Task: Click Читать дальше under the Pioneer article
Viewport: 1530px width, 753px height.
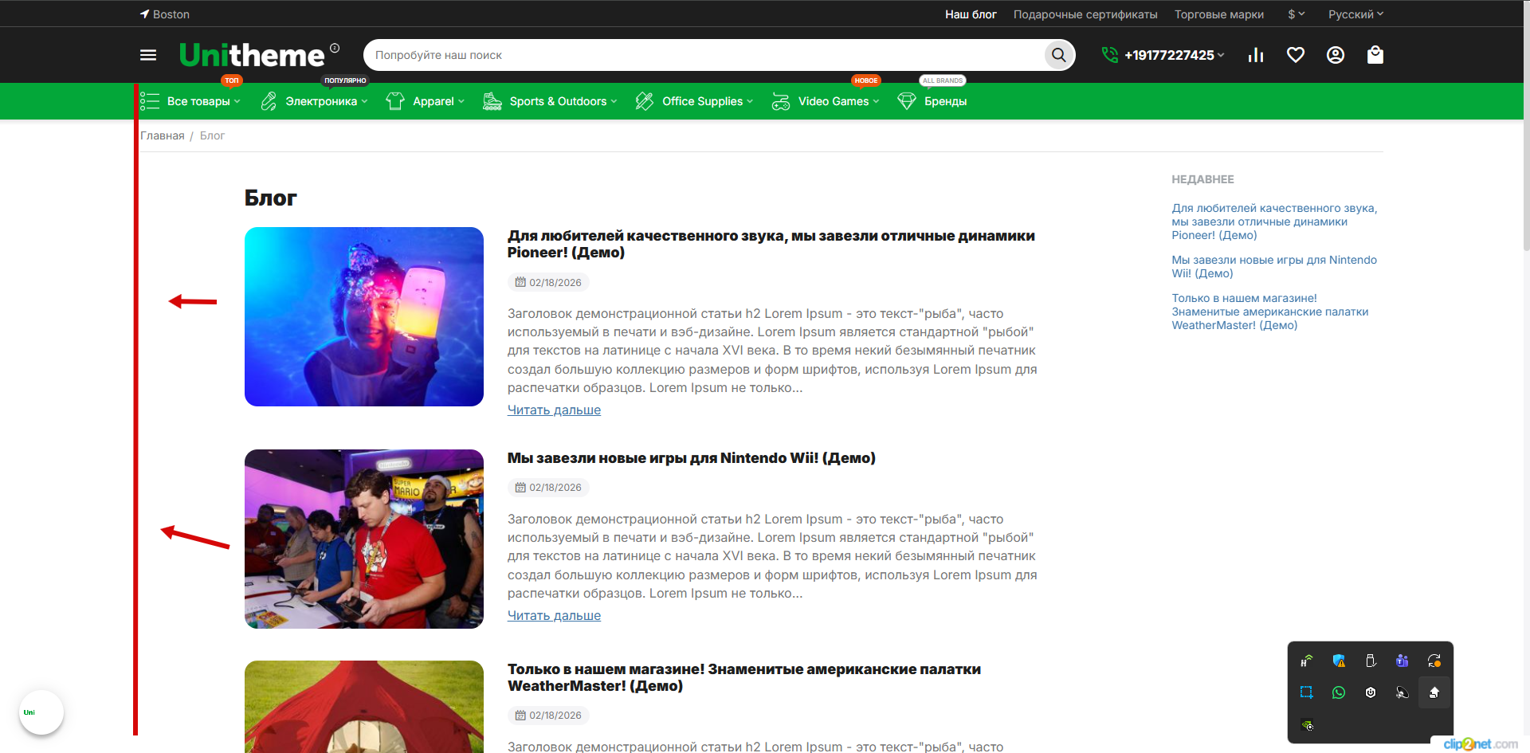Action: pyautogui.click(x=554, y=410)
